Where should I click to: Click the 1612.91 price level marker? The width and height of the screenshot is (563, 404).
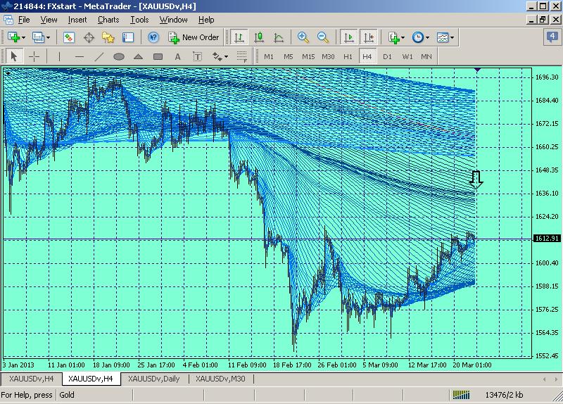click(x=547, y=239)
